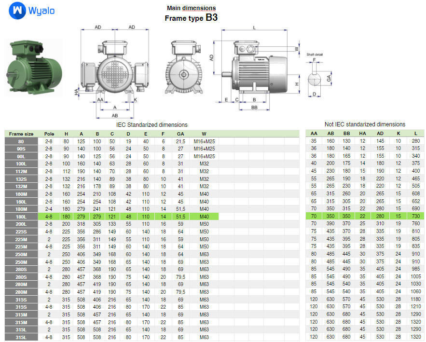Click the "AA" label in the front view drawing

click(100, 100)
